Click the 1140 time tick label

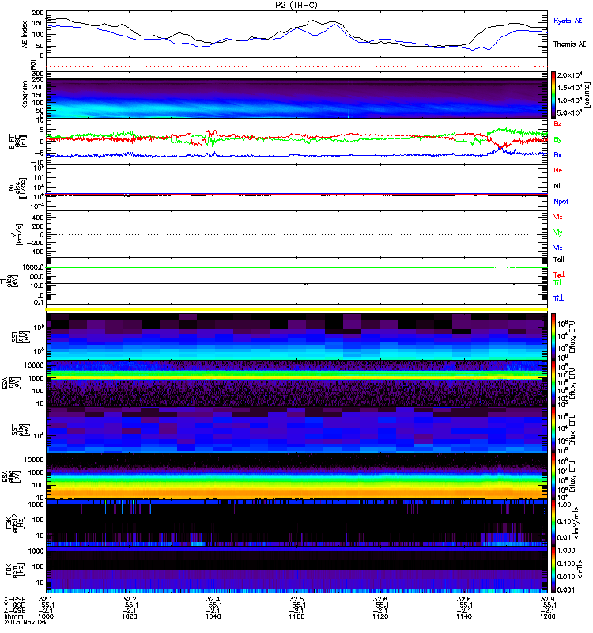pos(464,616)
